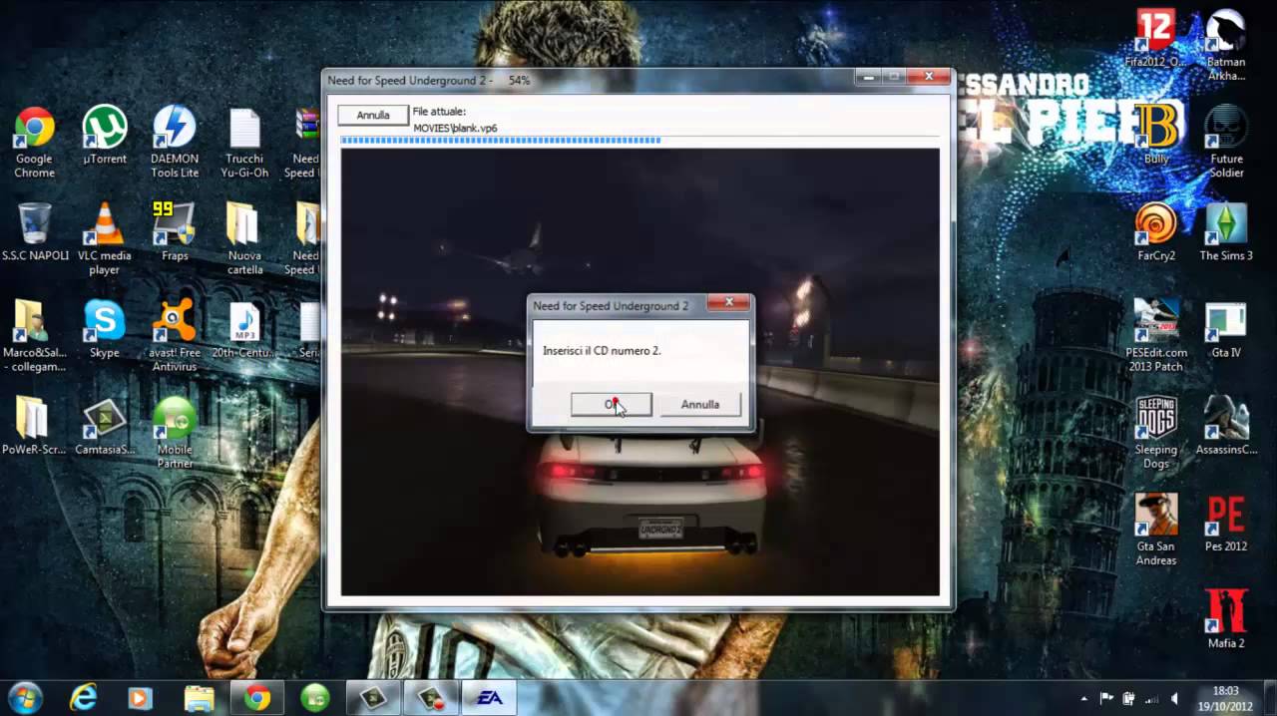Select the Sleeping Dogs desktop shortcut

point(1155,433)
